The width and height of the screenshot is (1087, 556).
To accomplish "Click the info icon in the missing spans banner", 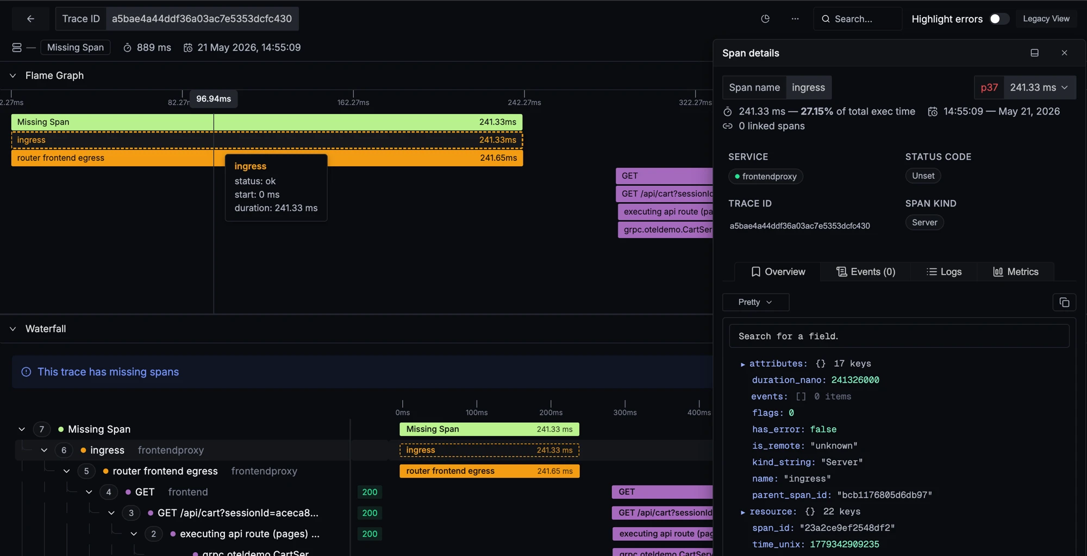I will click(x=26, y=372).
